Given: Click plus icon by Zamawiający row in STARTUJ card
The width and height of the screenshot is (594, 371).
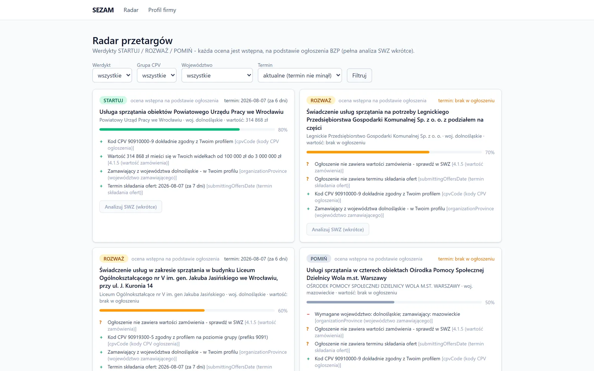Looking at the screenshot, I should (x=101, y=171).
